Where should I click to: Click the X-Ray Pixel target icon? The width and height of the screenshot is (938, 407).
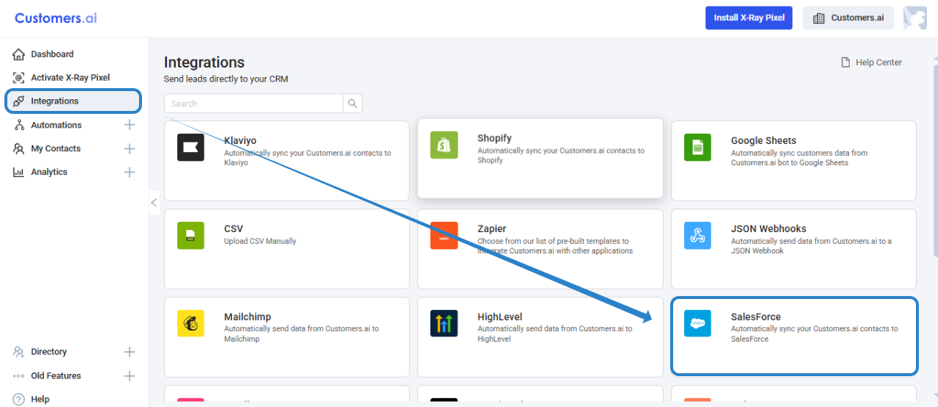point(18,78)
